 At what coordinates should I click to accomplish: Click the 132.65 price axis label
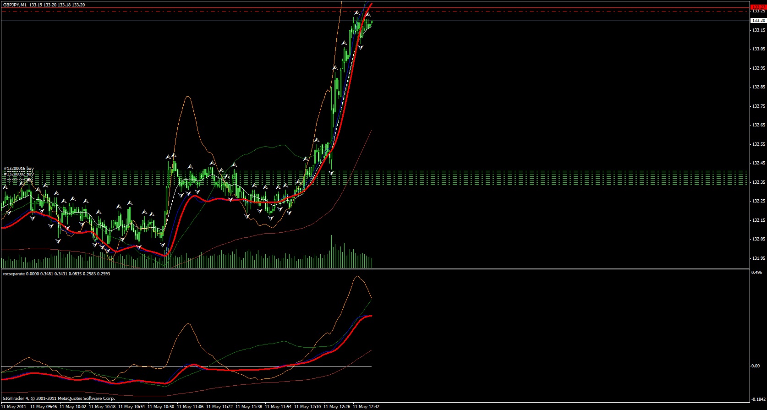point(758,125)
